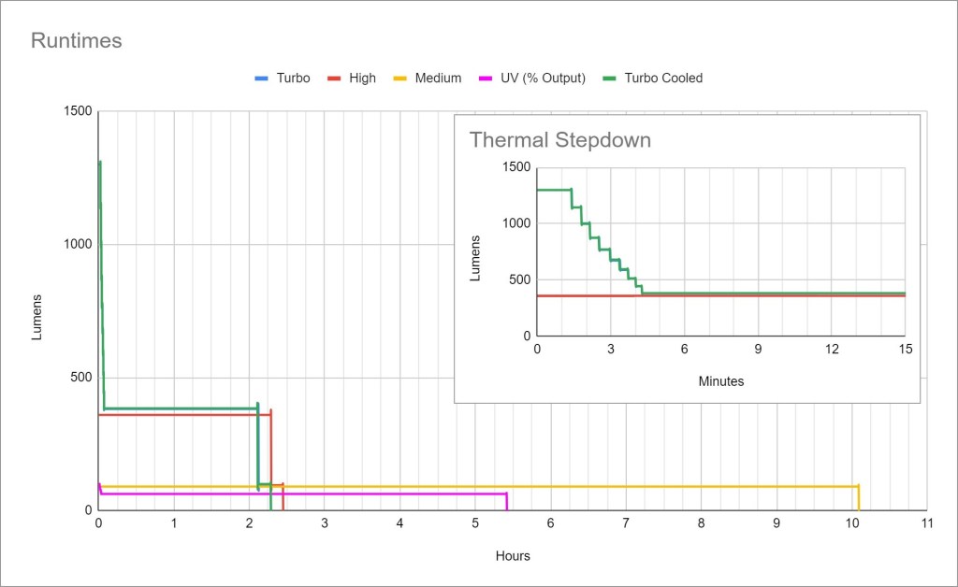
Task: Click the "Turbo Cooled" legend label
Action: 663,79
